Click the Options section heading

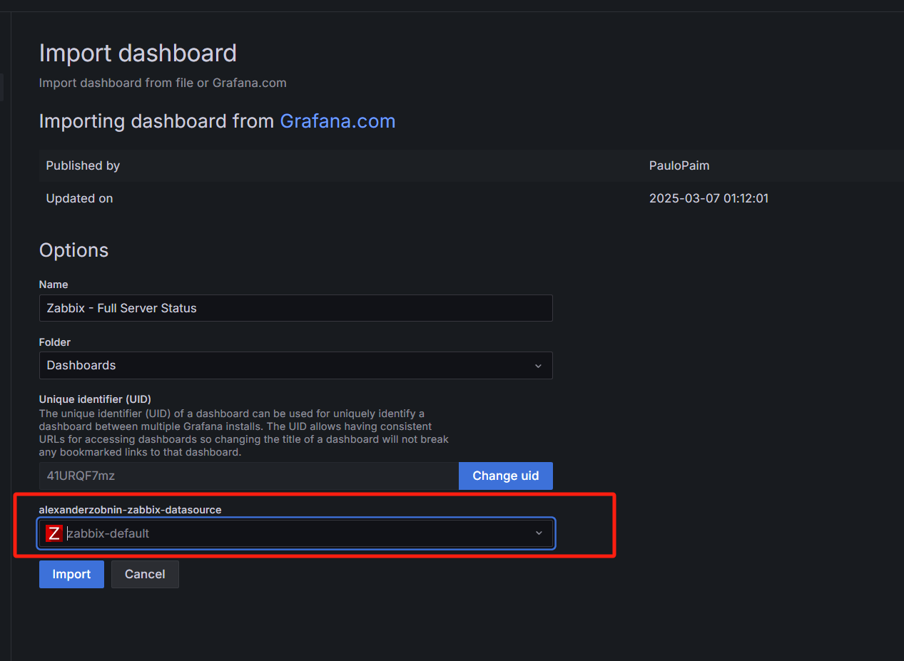(x=73, y=250)
